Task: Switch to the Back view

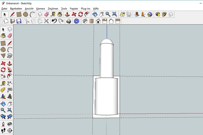Action: tap(111, 21)
